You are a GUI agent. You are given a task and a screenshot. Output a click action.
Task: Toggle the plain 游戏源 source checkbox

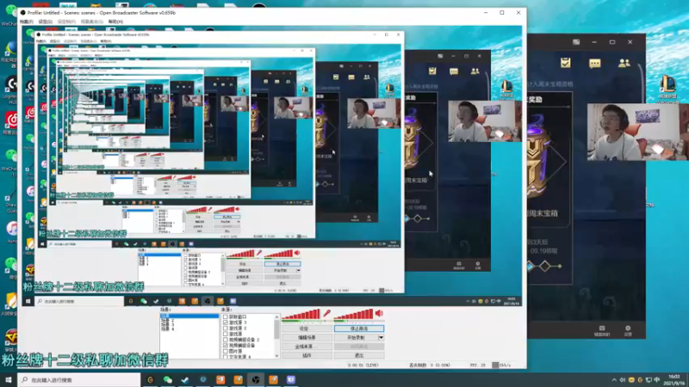[226, 334]
